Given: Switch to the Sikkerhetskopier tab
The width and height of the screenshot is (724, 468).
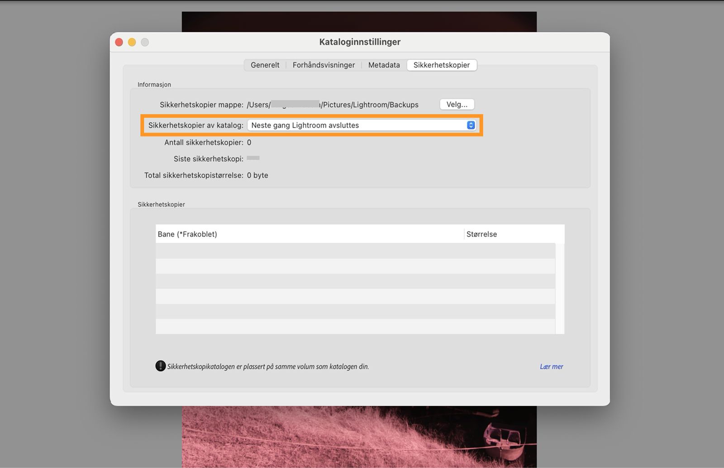Looking at the screenshot, I should pos(442,65).
